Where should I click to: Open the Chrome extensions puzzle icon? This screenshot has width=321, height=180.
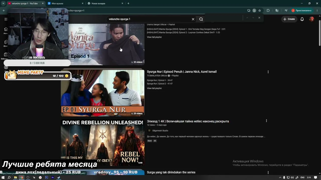pos(268,10)
